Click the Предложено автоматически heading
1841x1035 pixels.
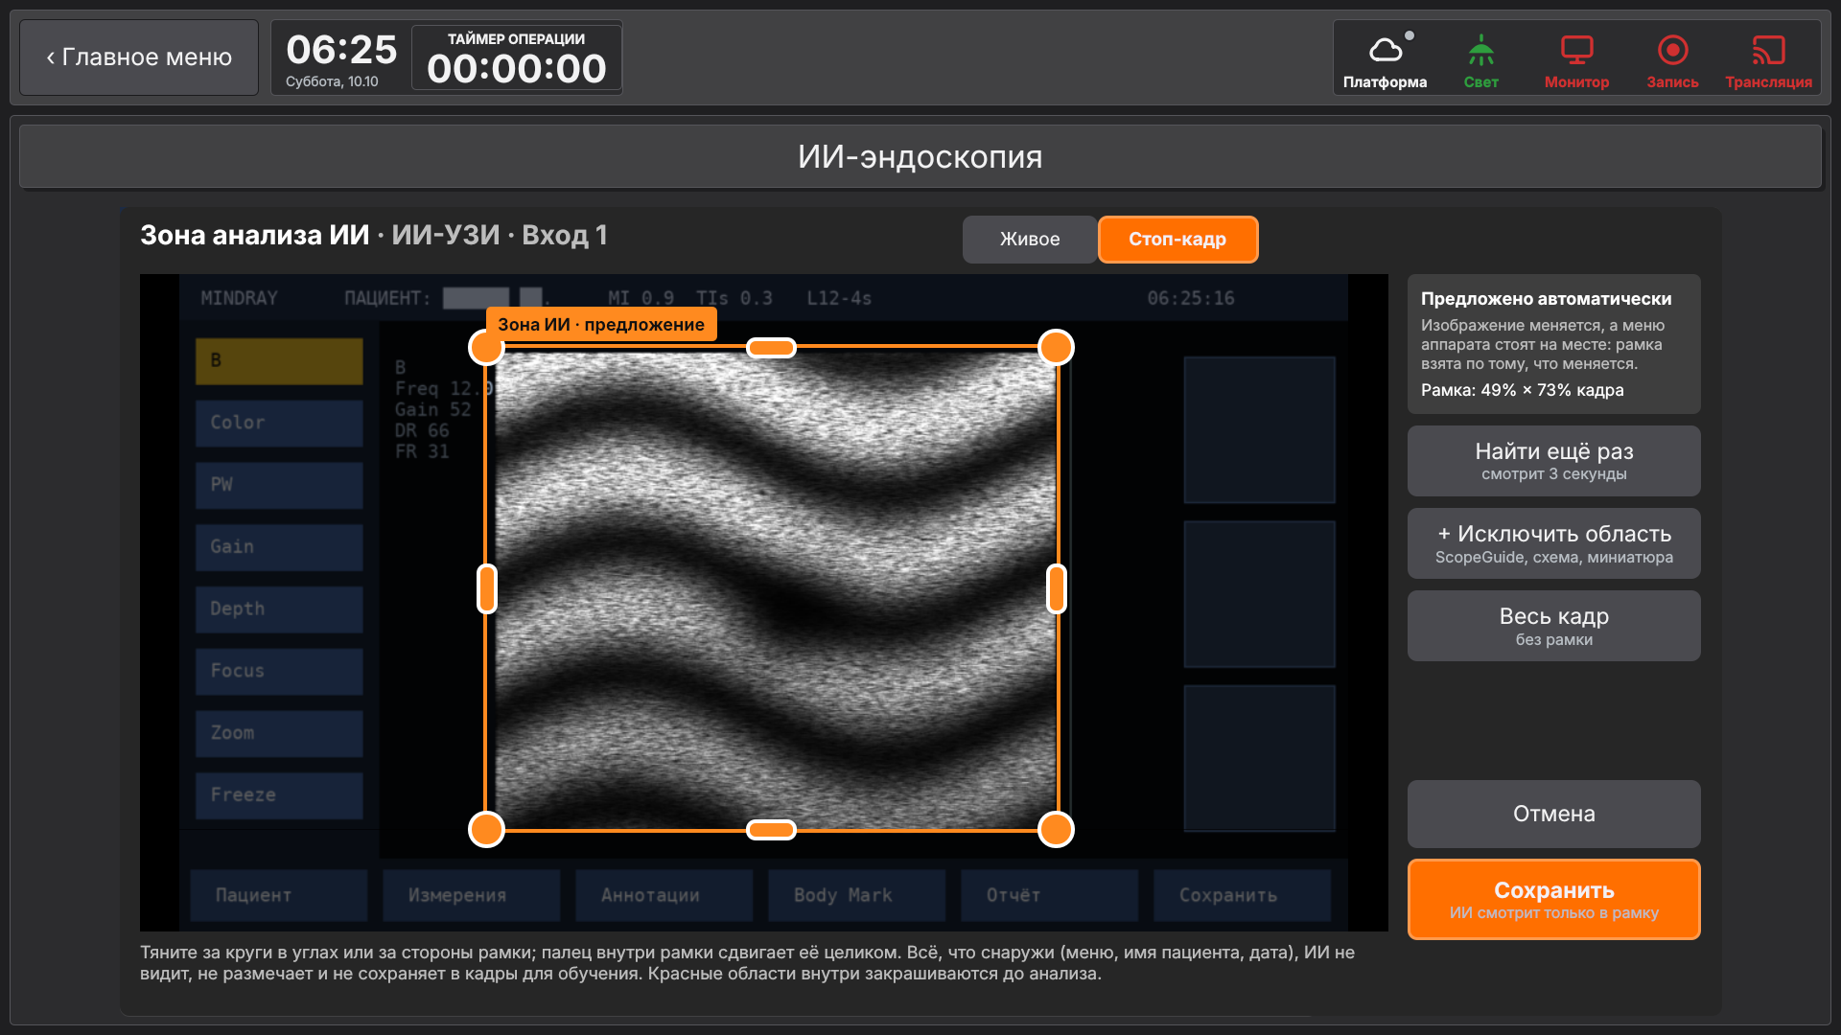[1546, 299]
